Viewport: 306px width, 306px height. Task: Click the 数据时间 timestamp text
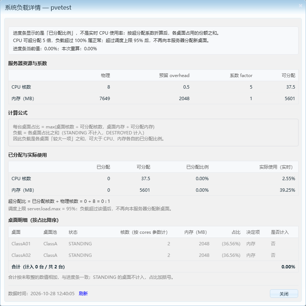(x=41, y=293)
